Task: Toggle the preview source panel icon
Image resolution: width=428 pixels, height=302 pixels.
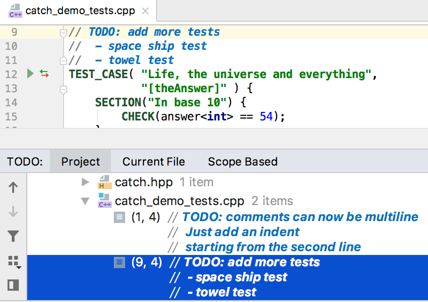Action: tap(13, 285)
